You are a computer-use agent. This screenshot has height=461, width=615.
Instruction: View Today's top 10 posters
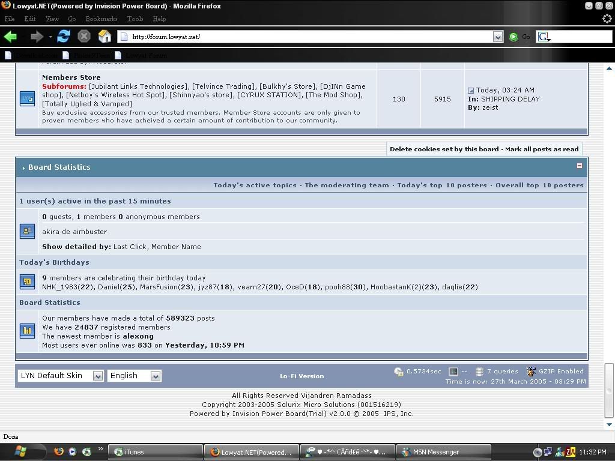[442, 185]
